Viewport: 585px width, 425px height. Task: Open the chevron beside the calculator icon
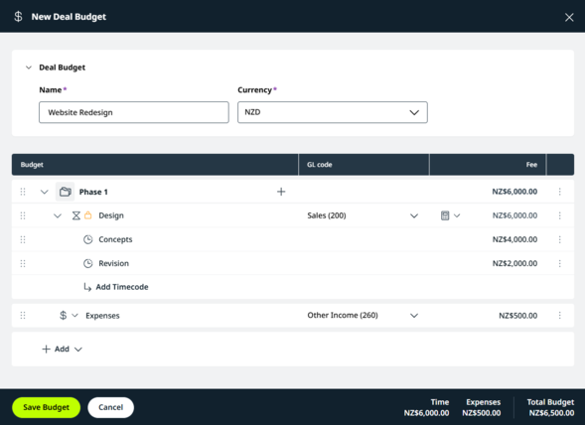[x=457, y=215]
